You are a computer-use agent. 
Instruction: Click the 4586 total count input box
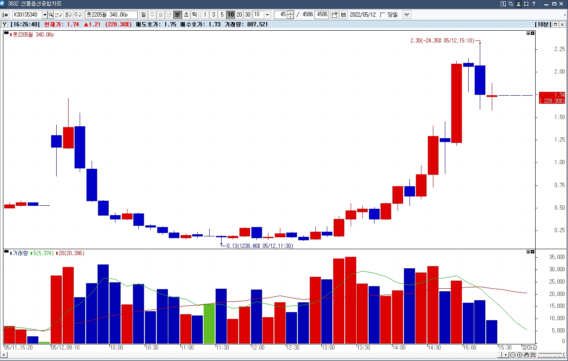[x=322, y=15]
